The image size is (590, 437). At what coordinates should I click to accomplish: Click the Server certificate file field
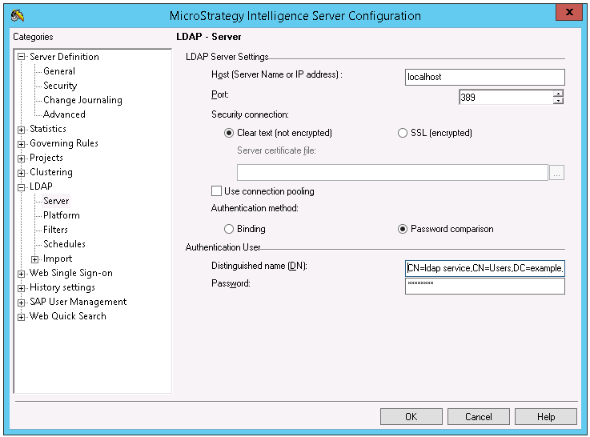[x=392, y=173]
